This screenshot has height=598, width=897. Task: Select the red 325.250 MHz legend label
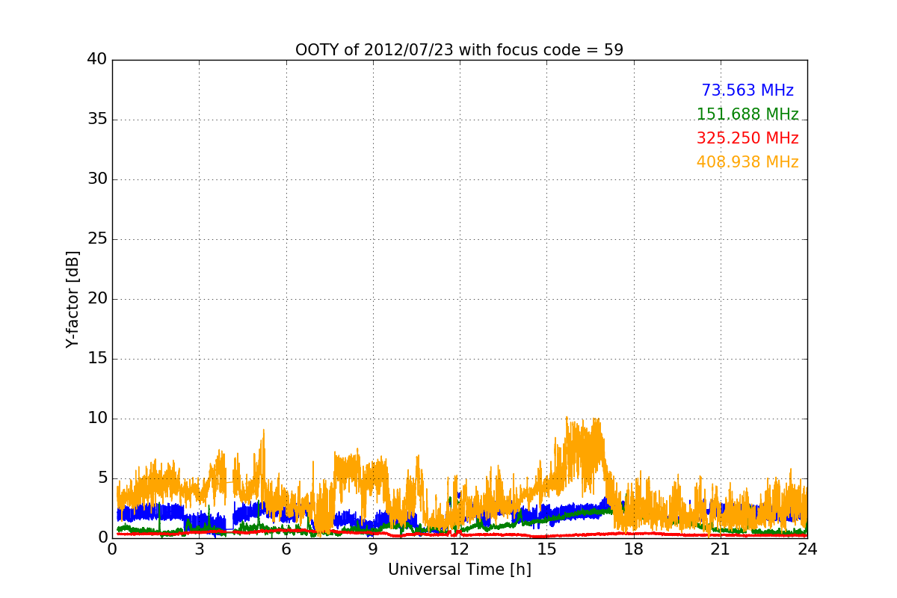[747, 138]
